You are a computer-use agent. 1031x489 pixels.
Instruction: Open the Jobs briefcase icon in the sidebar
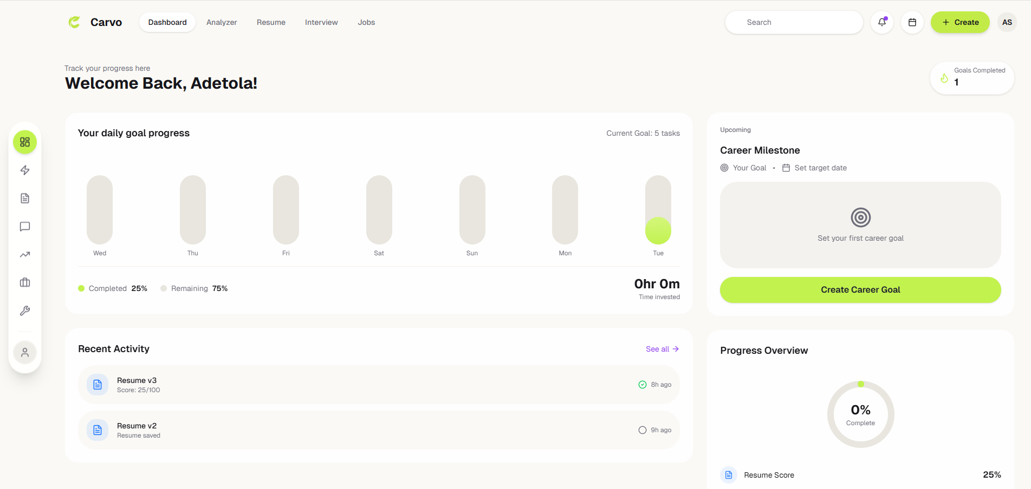pyautogui.click(x=25, y=282)
